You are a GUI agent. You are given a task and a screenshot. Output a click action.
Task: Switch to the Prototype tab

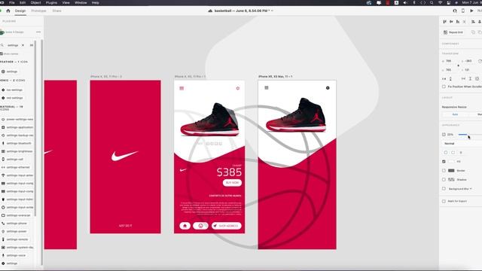(38, 11)
